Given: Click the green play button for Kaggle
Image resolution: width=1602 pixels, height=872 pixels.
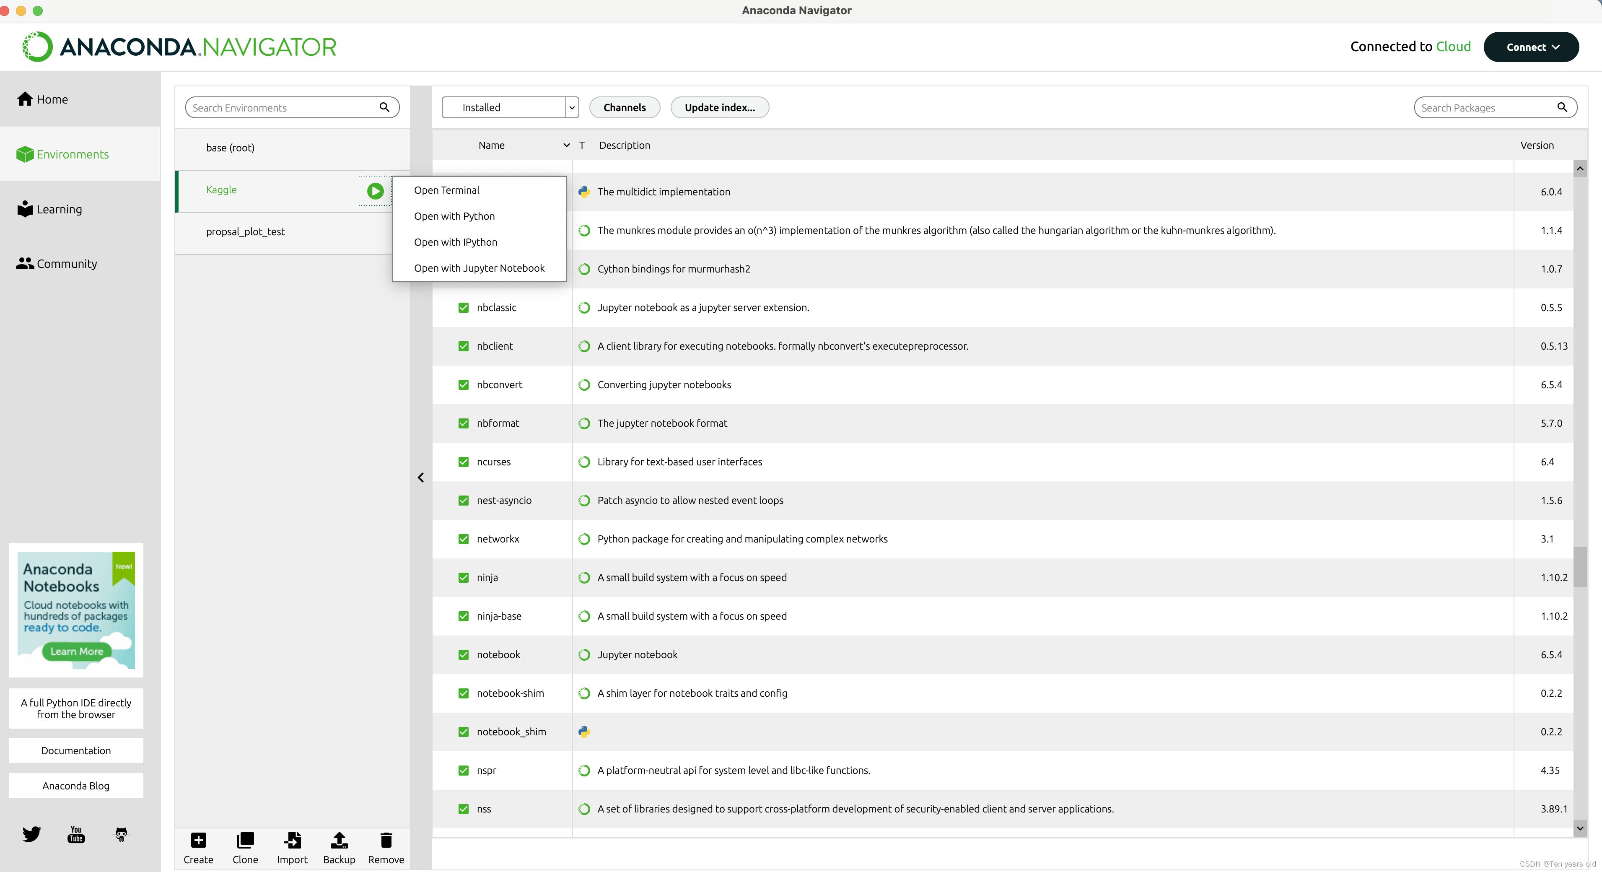Looking at the screenshot, I should [375, 191].
